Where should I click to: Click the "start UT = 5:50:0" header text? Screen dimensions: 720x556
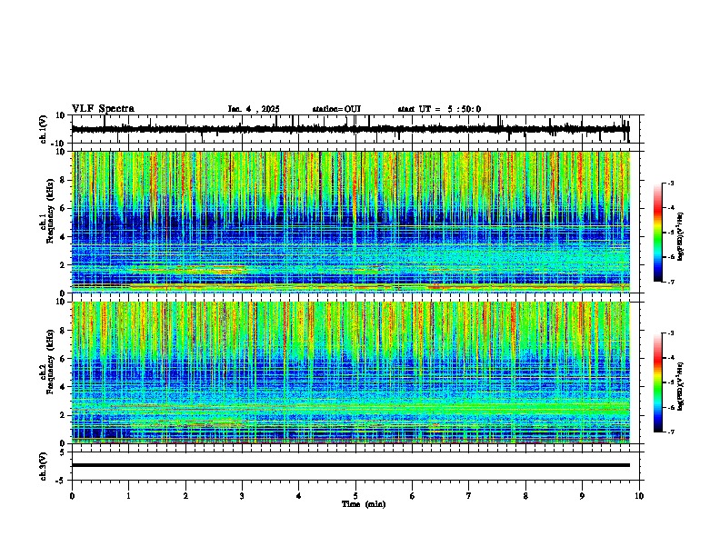[439, 109]
